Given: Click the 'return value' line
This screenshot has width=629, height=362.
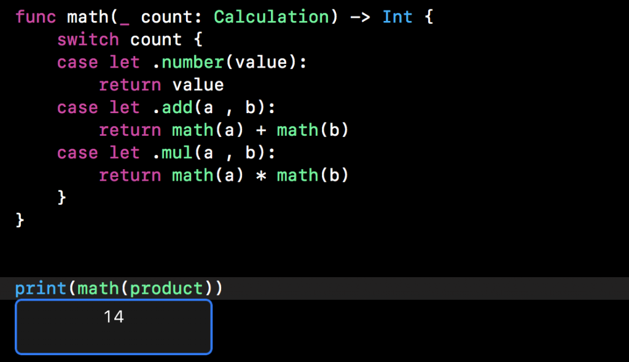Looking at the screenshot, I should tap(162, 85).
